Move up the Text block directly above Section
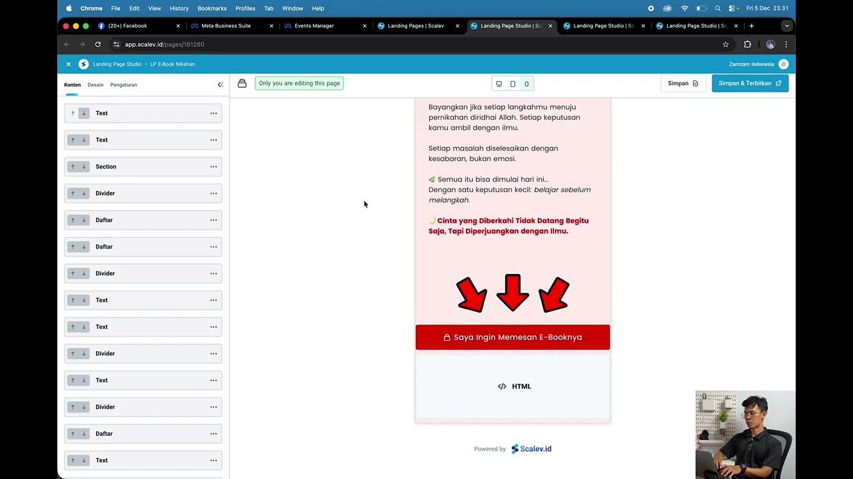 (73, 140)
